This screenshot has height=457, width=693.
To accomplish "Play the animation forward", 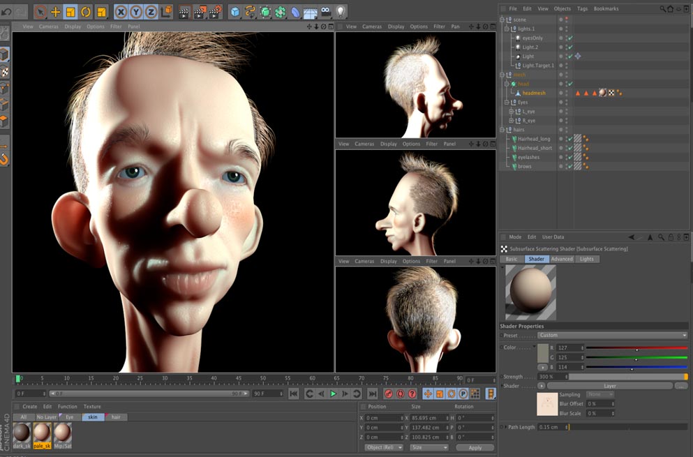I will (x=334, y=394).
